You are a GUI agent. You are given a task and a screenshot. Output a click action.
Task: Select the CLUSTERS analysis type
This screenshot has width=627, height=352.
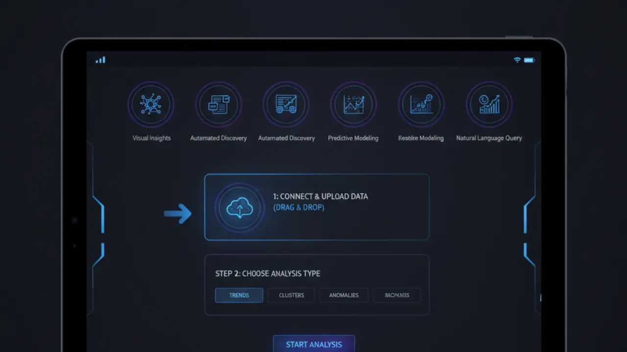pos(291,295)
